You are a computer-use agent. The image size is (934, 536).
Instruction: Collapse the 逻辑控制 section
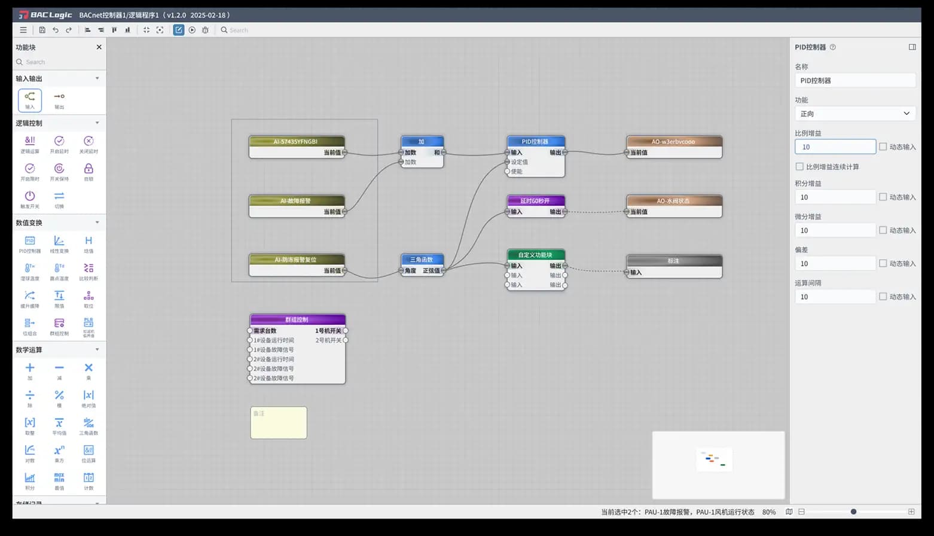[x=97, y=123]
